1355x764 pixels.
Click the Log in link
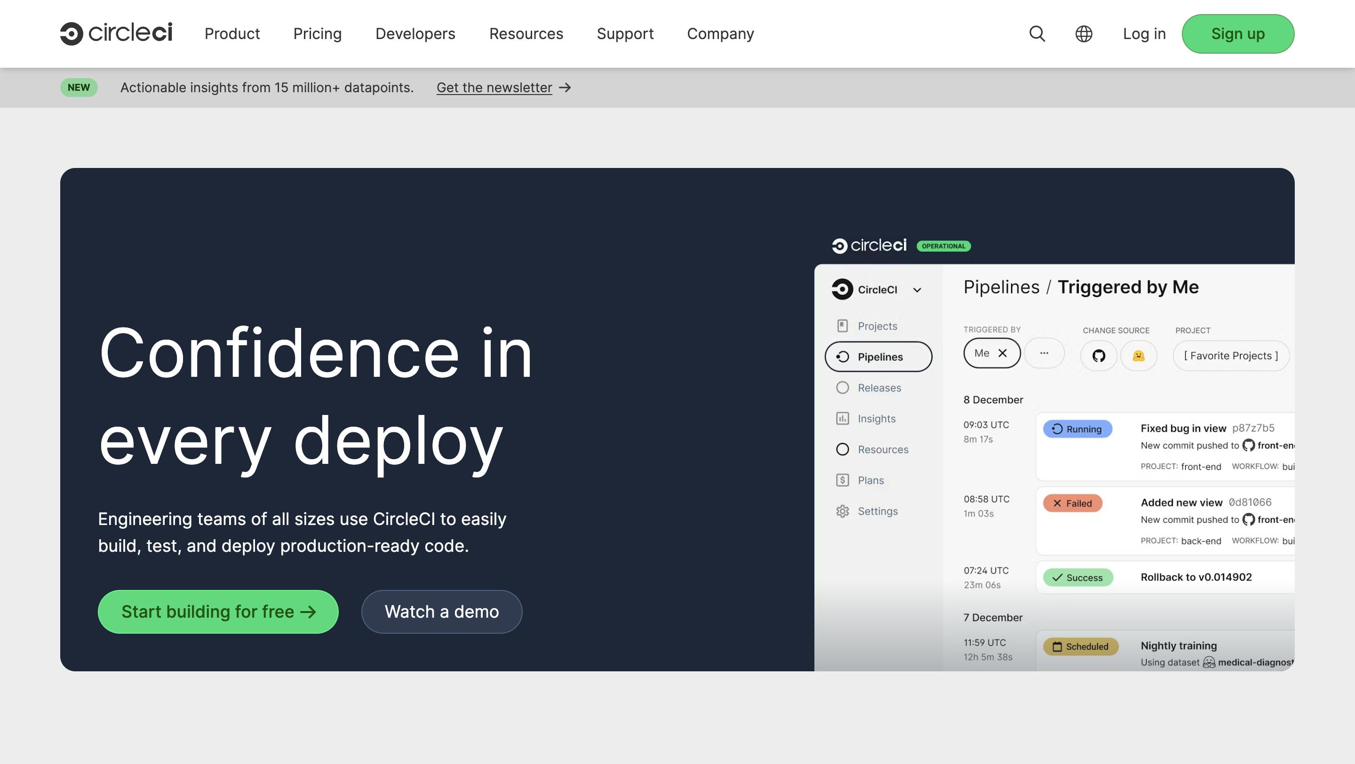[x=1144, y=34]
